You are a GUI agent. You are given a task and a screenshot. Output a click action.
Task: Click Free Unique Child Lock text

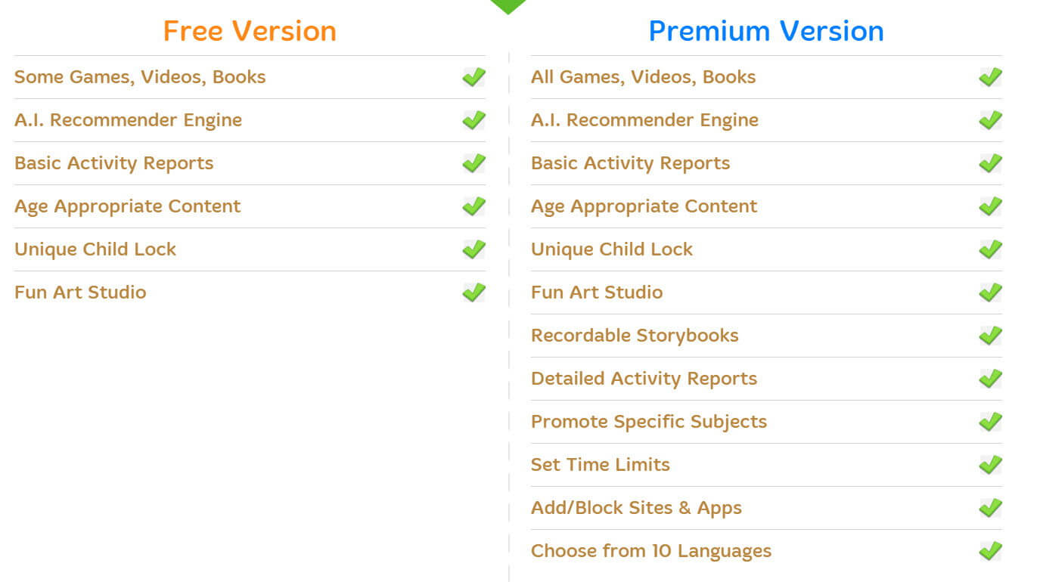(x=95, y=249)
